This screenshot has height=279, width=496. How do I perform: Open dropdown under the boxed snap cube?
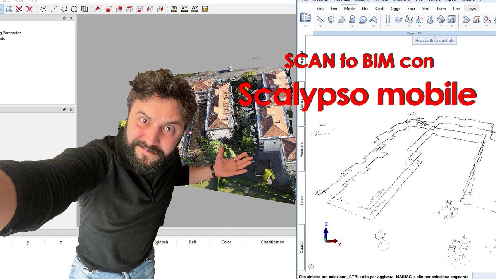coord(451,26)
